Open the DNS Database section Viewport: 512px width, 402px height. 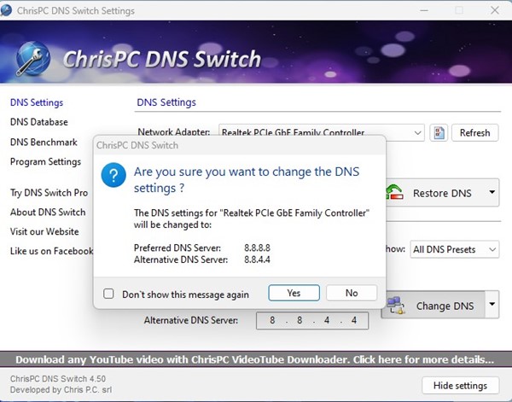(38, 122)
